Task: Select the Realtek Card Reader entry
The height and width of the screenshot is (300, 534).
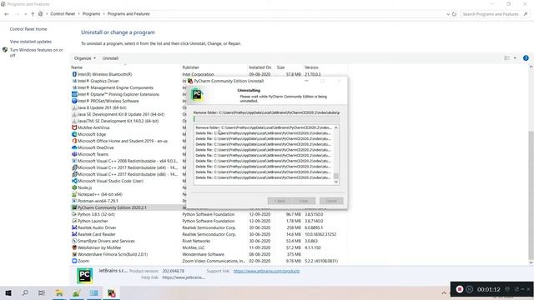Action: coord(97,234)
